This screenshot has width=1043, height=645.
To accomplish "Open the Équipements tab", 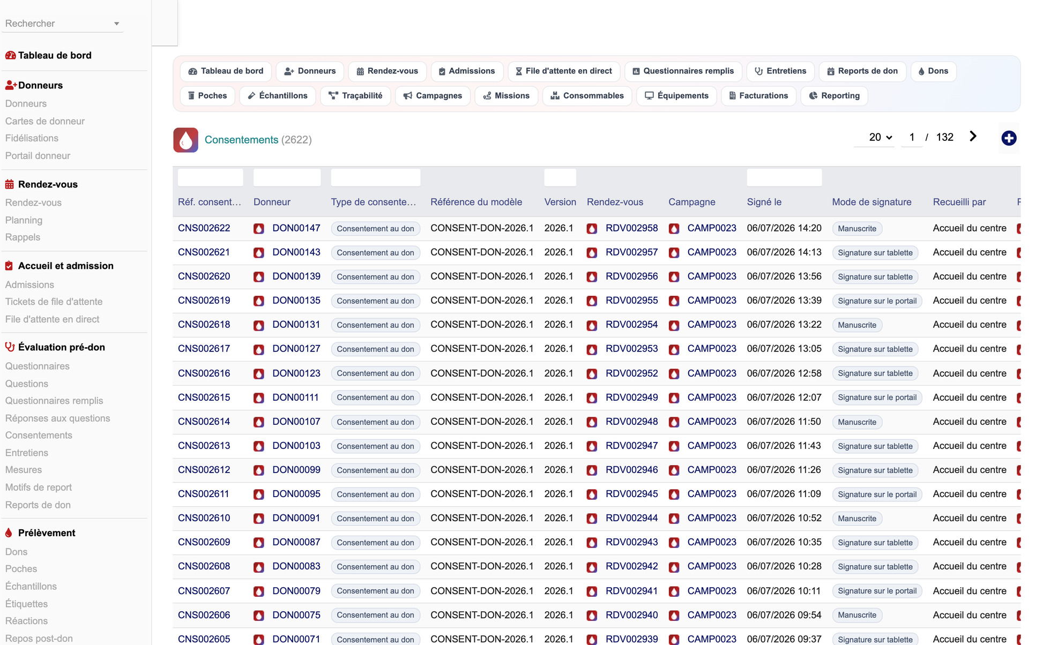I will 676,96.
